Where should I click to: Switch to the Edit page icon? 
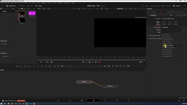82,101
